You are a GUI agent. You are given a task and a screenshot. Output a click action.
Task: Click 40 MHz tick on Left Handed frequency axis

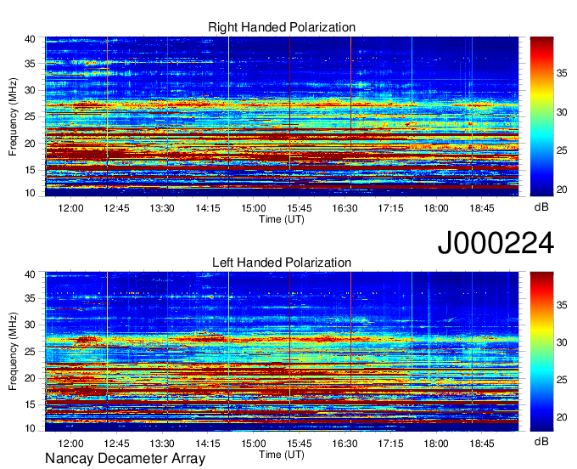pyautogui.click(x=30, y=274)
